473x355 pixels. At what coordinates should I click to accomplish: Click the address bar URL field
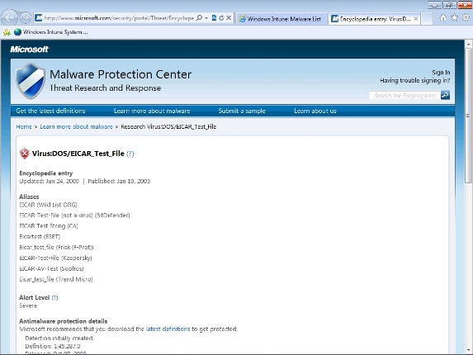pyautogui.click(x=119, y=18)
